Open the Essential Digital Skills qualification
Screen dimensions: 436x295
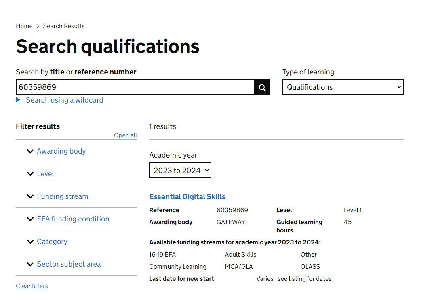[187, 196]
